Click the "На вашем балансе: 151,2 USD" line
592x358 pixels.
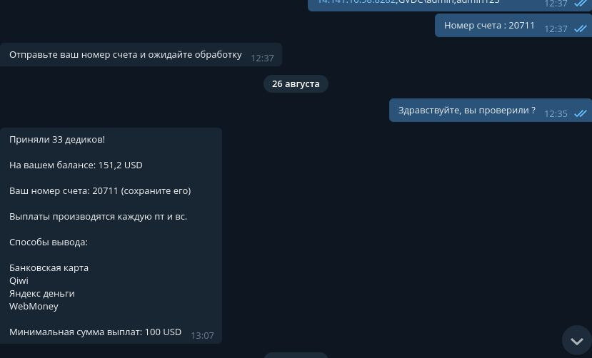pos(76,165)
